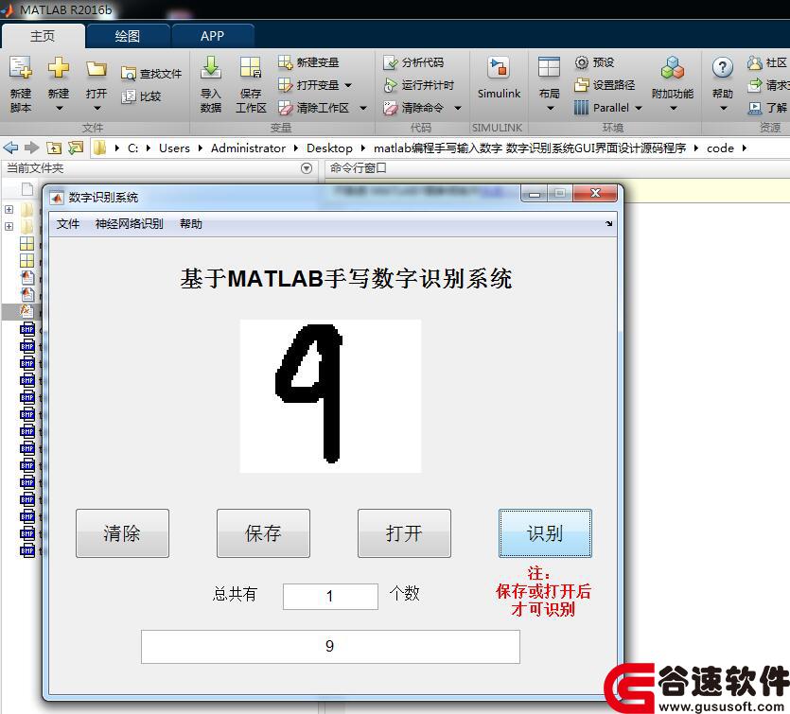This screenshot has width=790, height=714.
Task: Click Run and Time (运行并计时)
Action: coord(418,85)
